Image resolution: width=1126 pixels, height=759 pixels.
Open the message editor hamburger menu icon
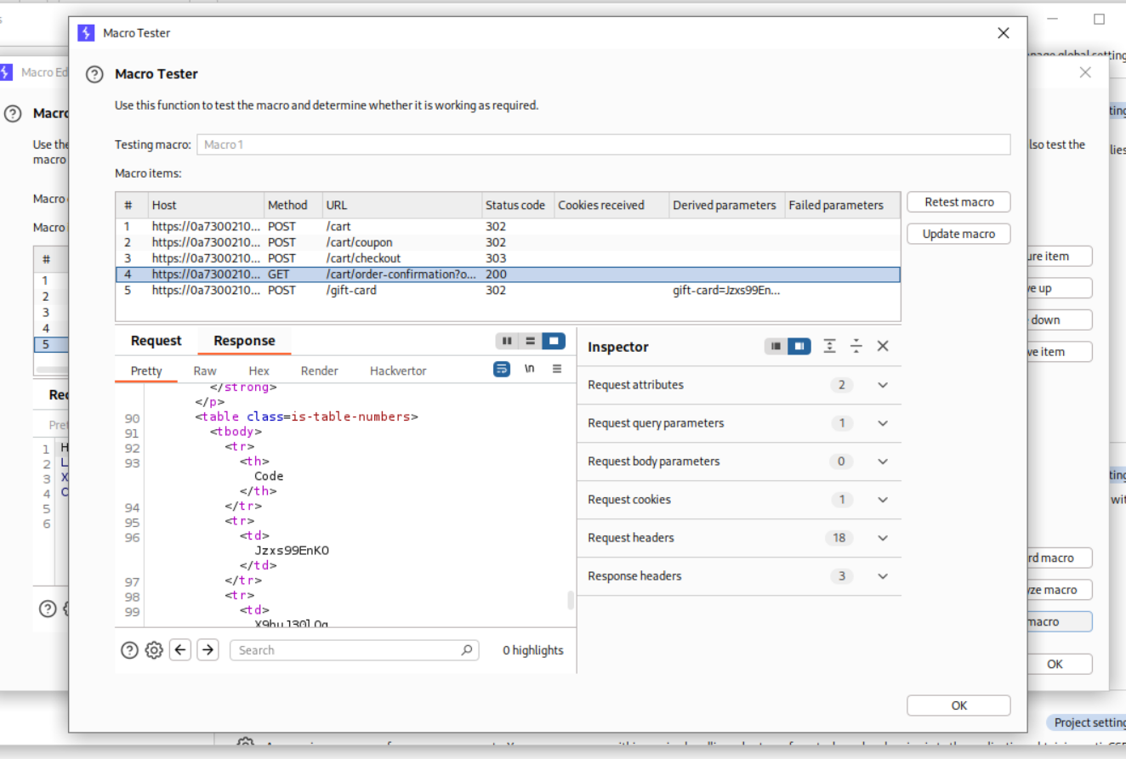click(557, 369)
